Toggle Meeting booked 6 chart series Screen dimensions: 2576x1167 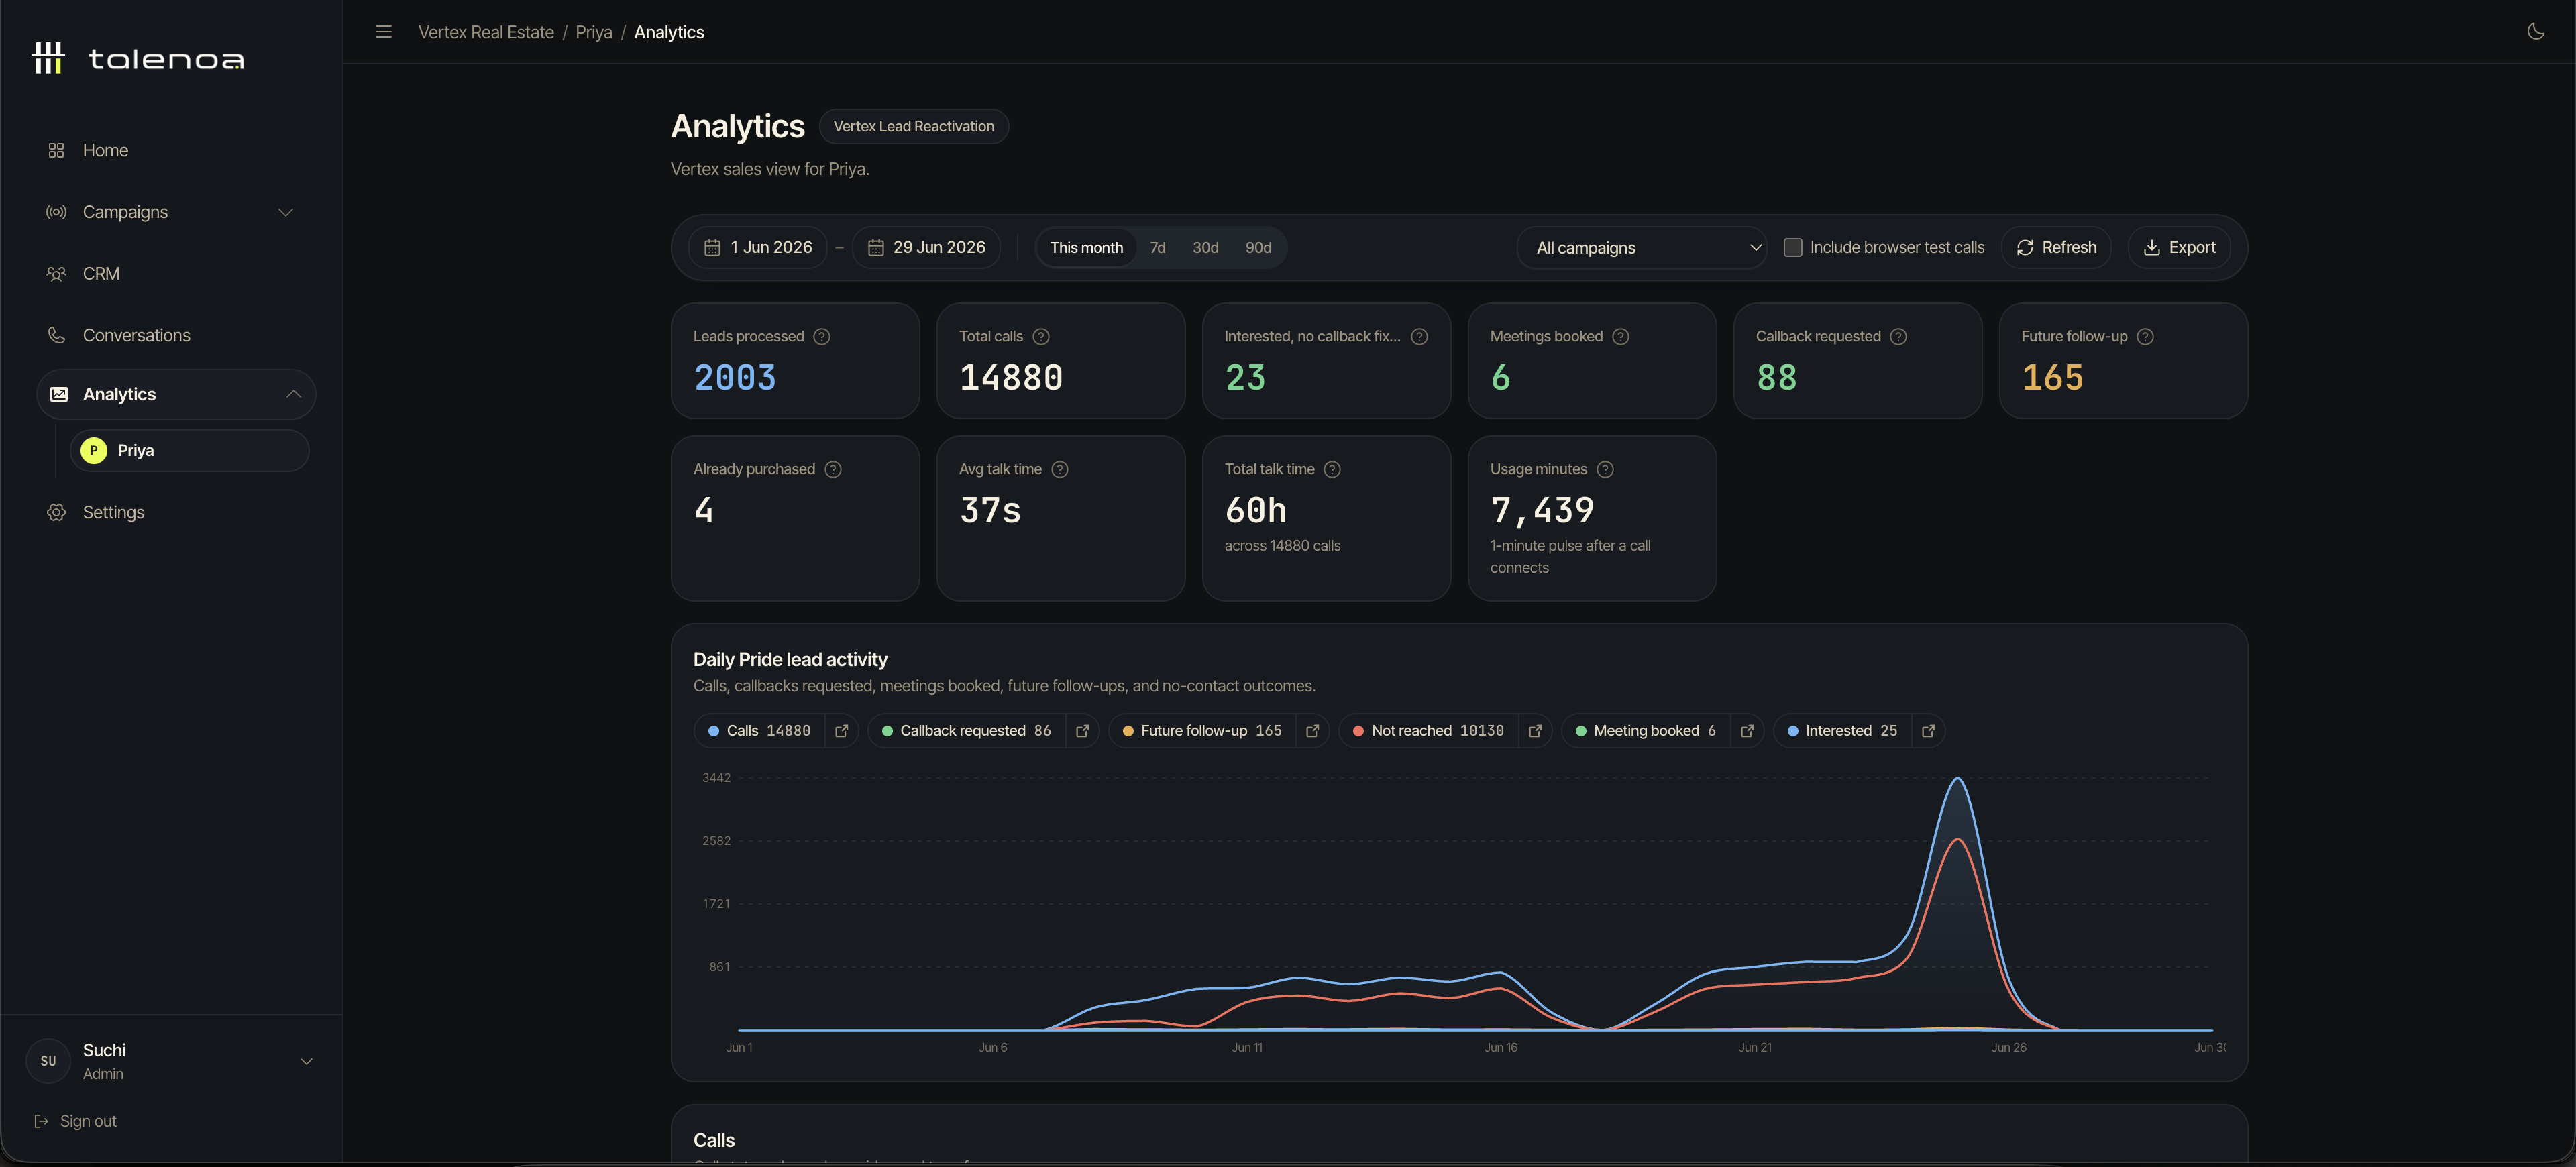pos(1645,731)
